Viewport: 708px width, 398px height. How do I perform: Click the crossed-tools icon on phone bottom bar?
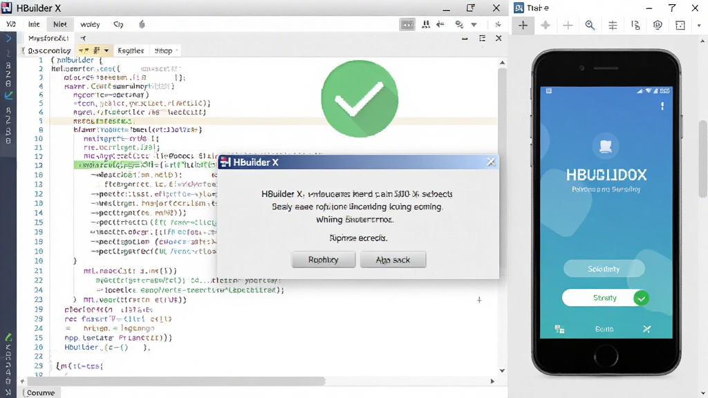[647, 329]
